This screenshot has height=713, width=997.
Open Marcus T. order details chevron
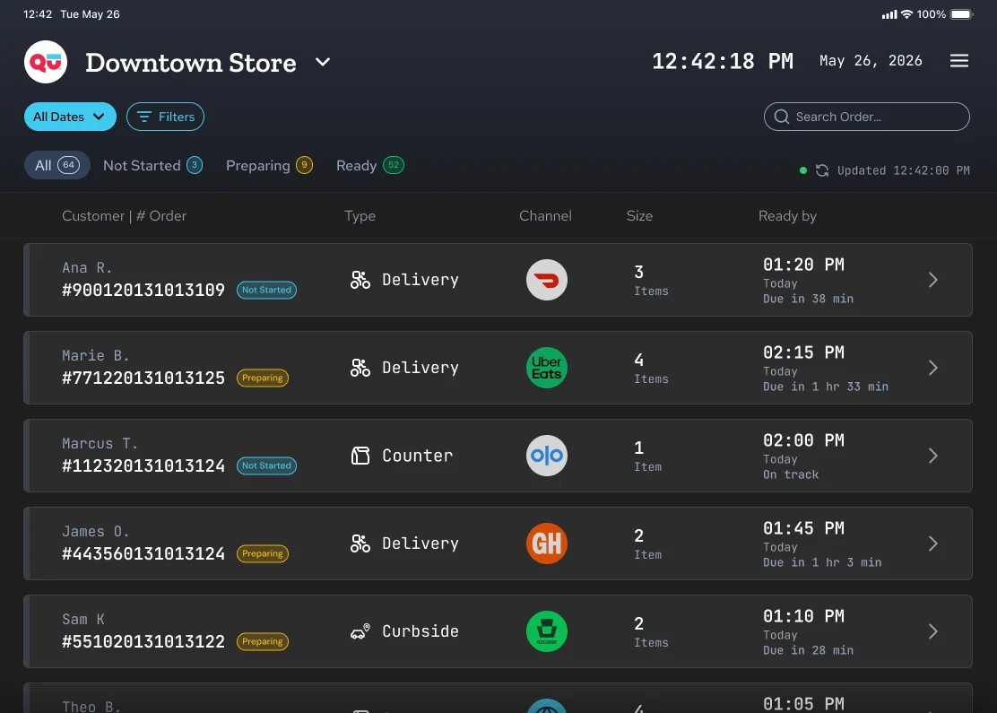[x=932, y=456]
